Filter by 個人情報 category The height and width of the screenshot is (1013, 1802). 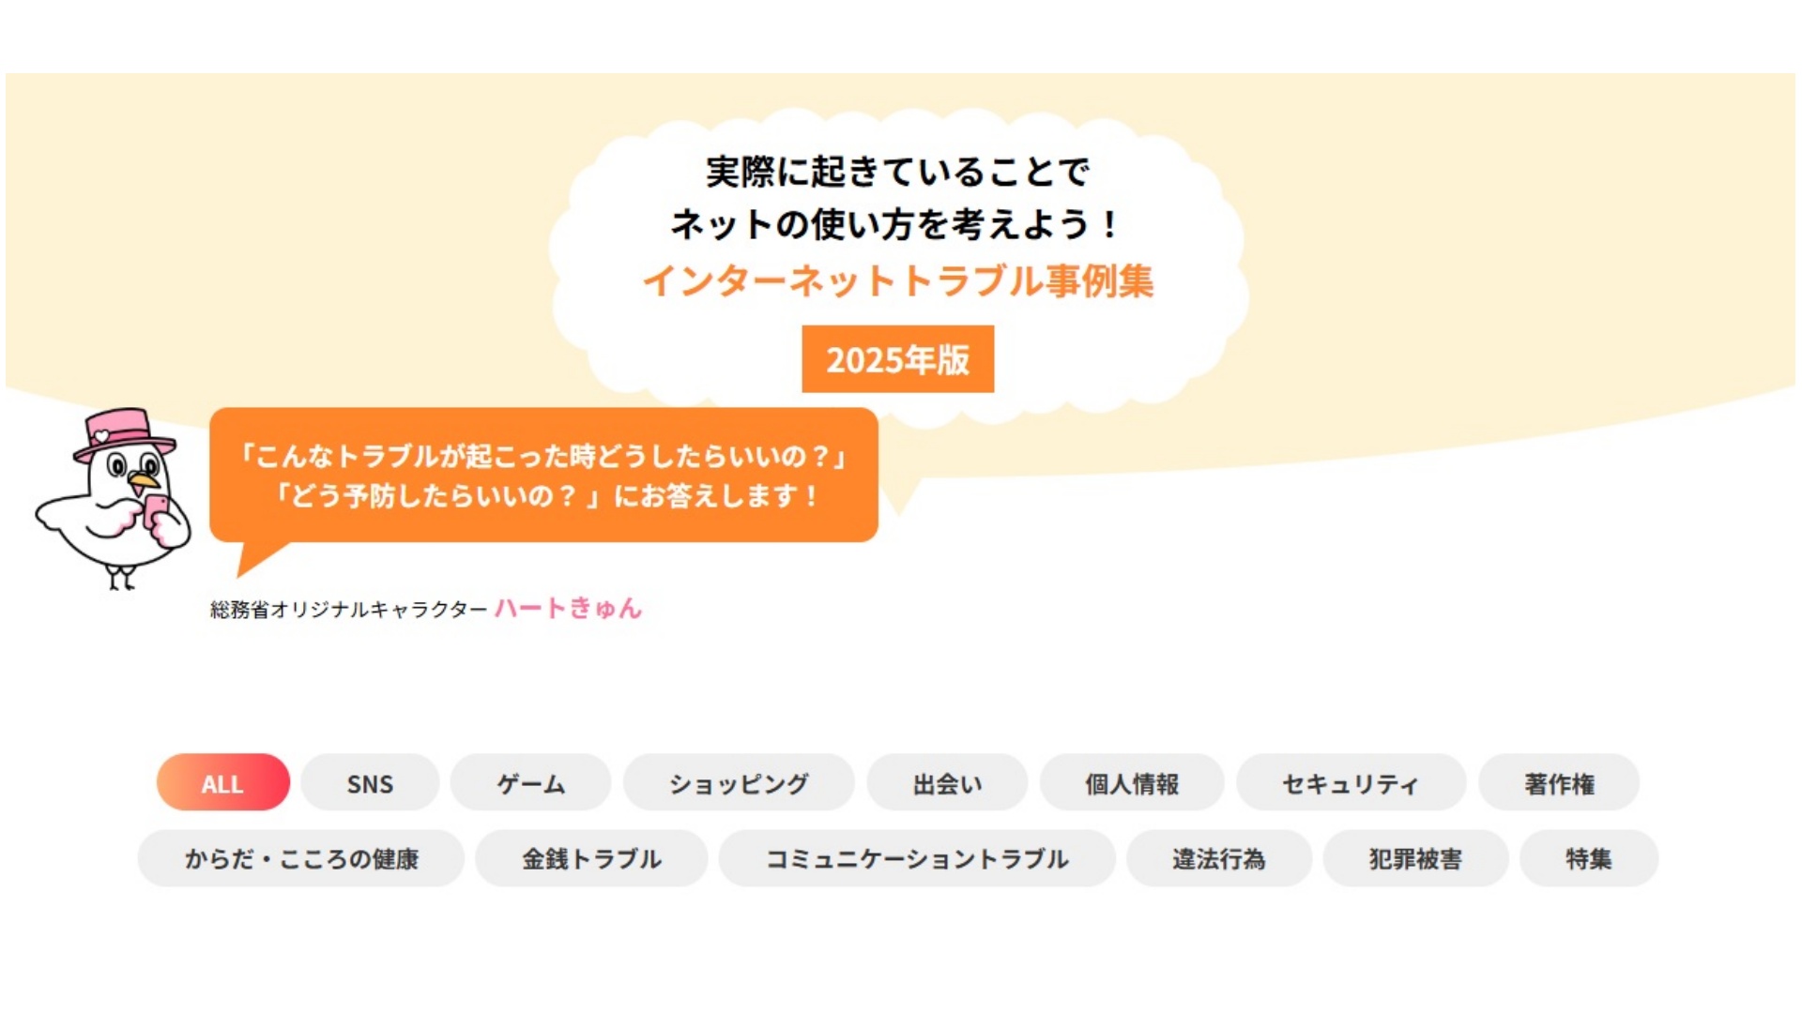(x=1132, y=782)
